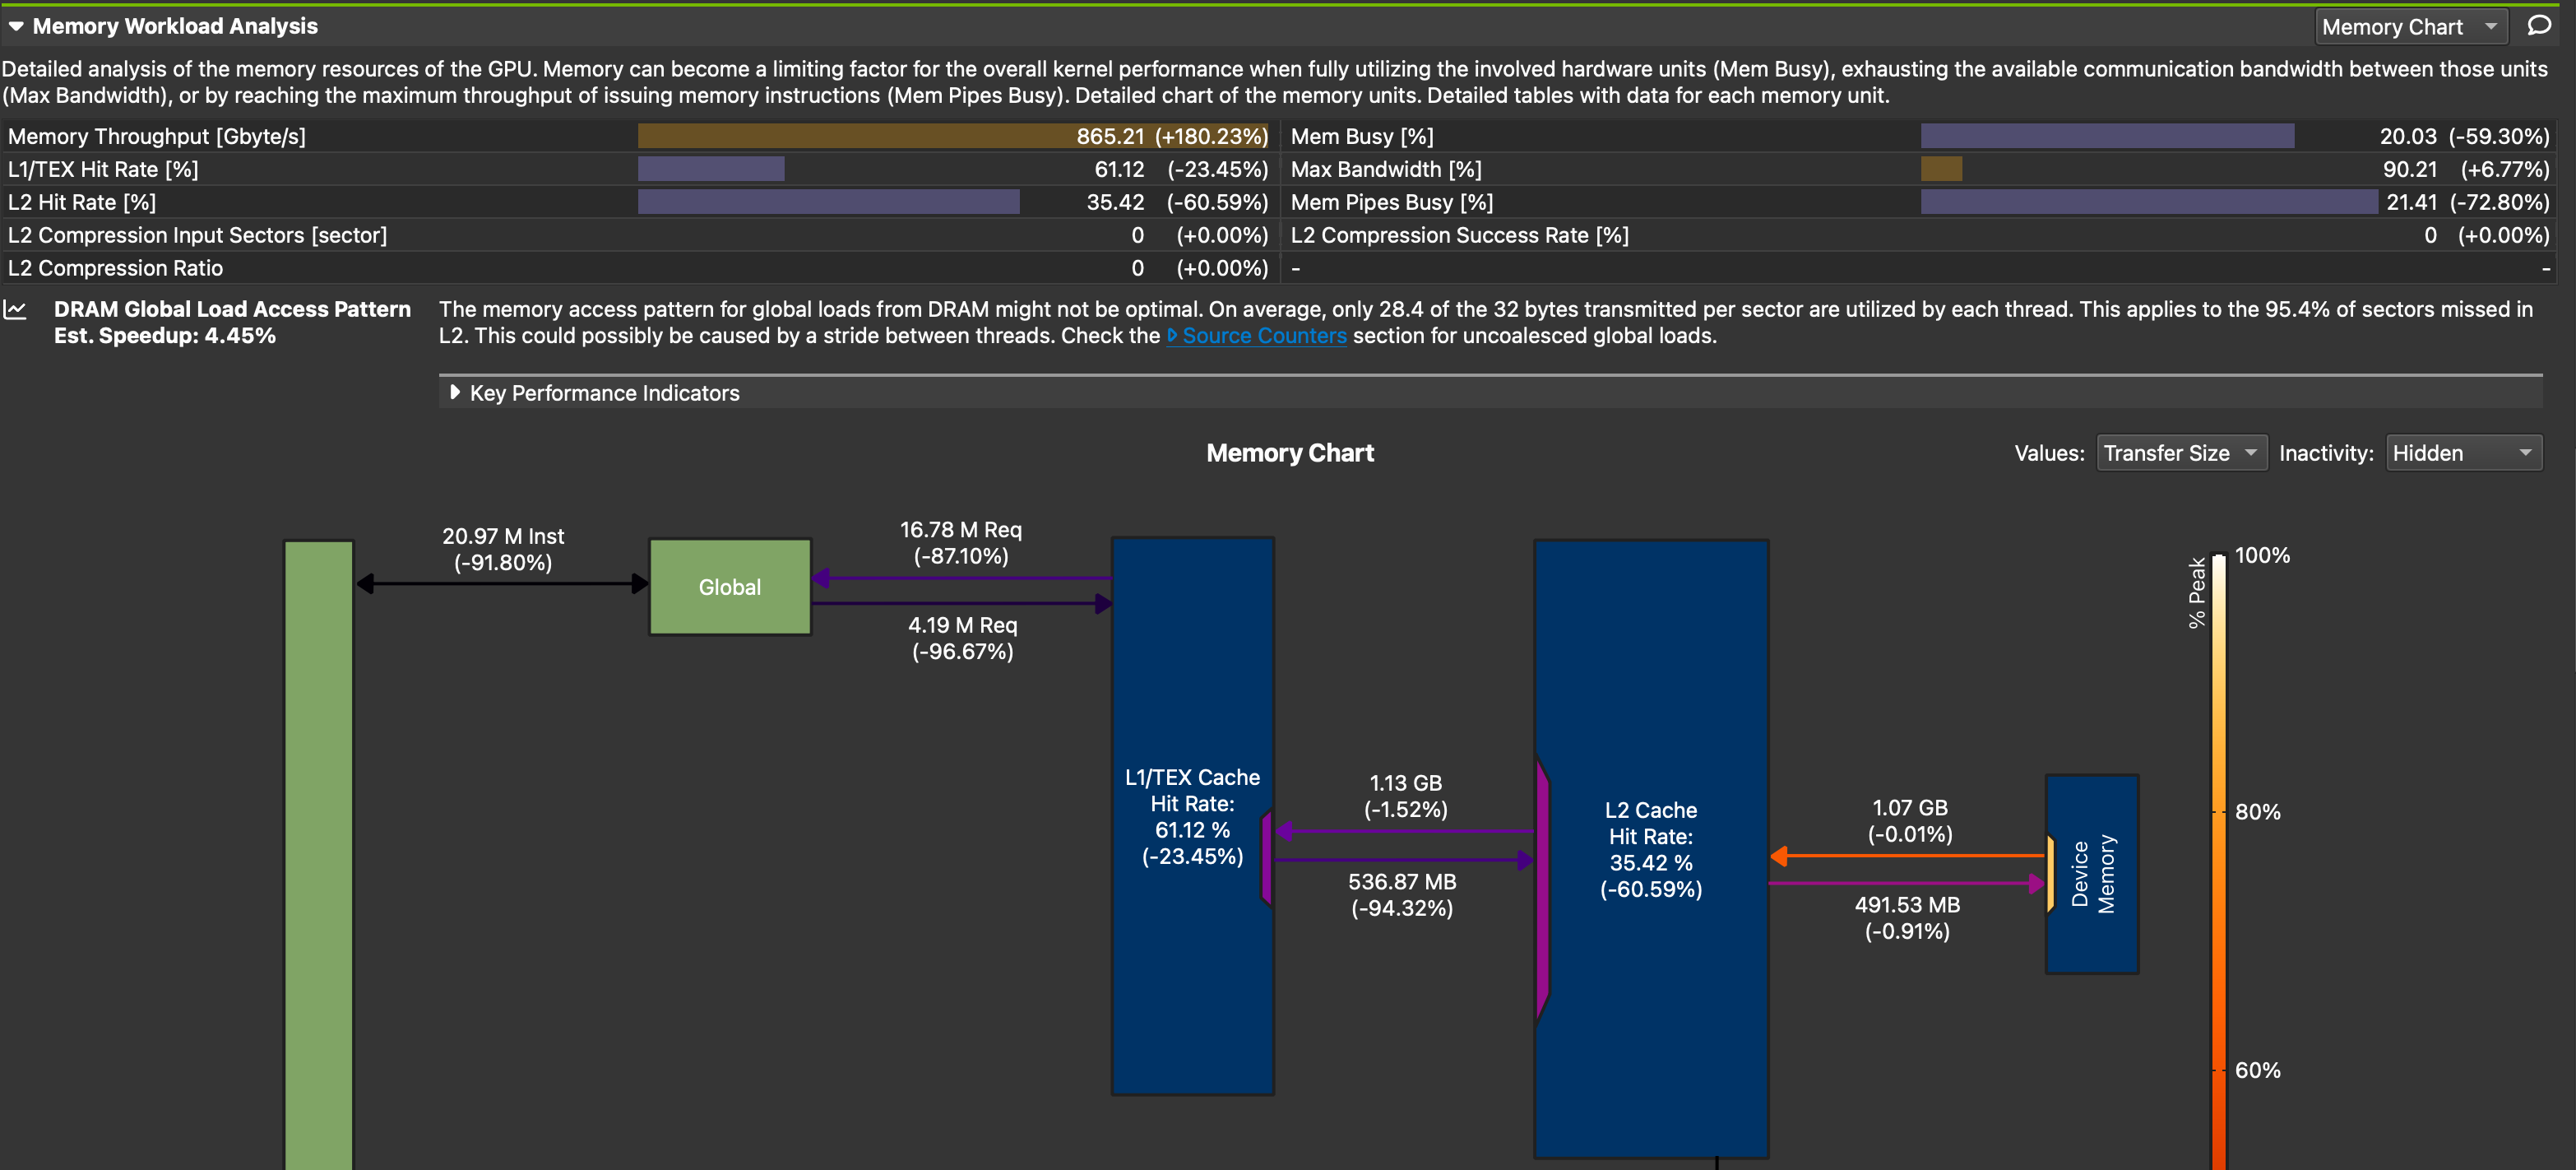Click the Max Bandwidth percentage bar
This screenshot has width=2576, height=1170.
(x=1940, y=169)
